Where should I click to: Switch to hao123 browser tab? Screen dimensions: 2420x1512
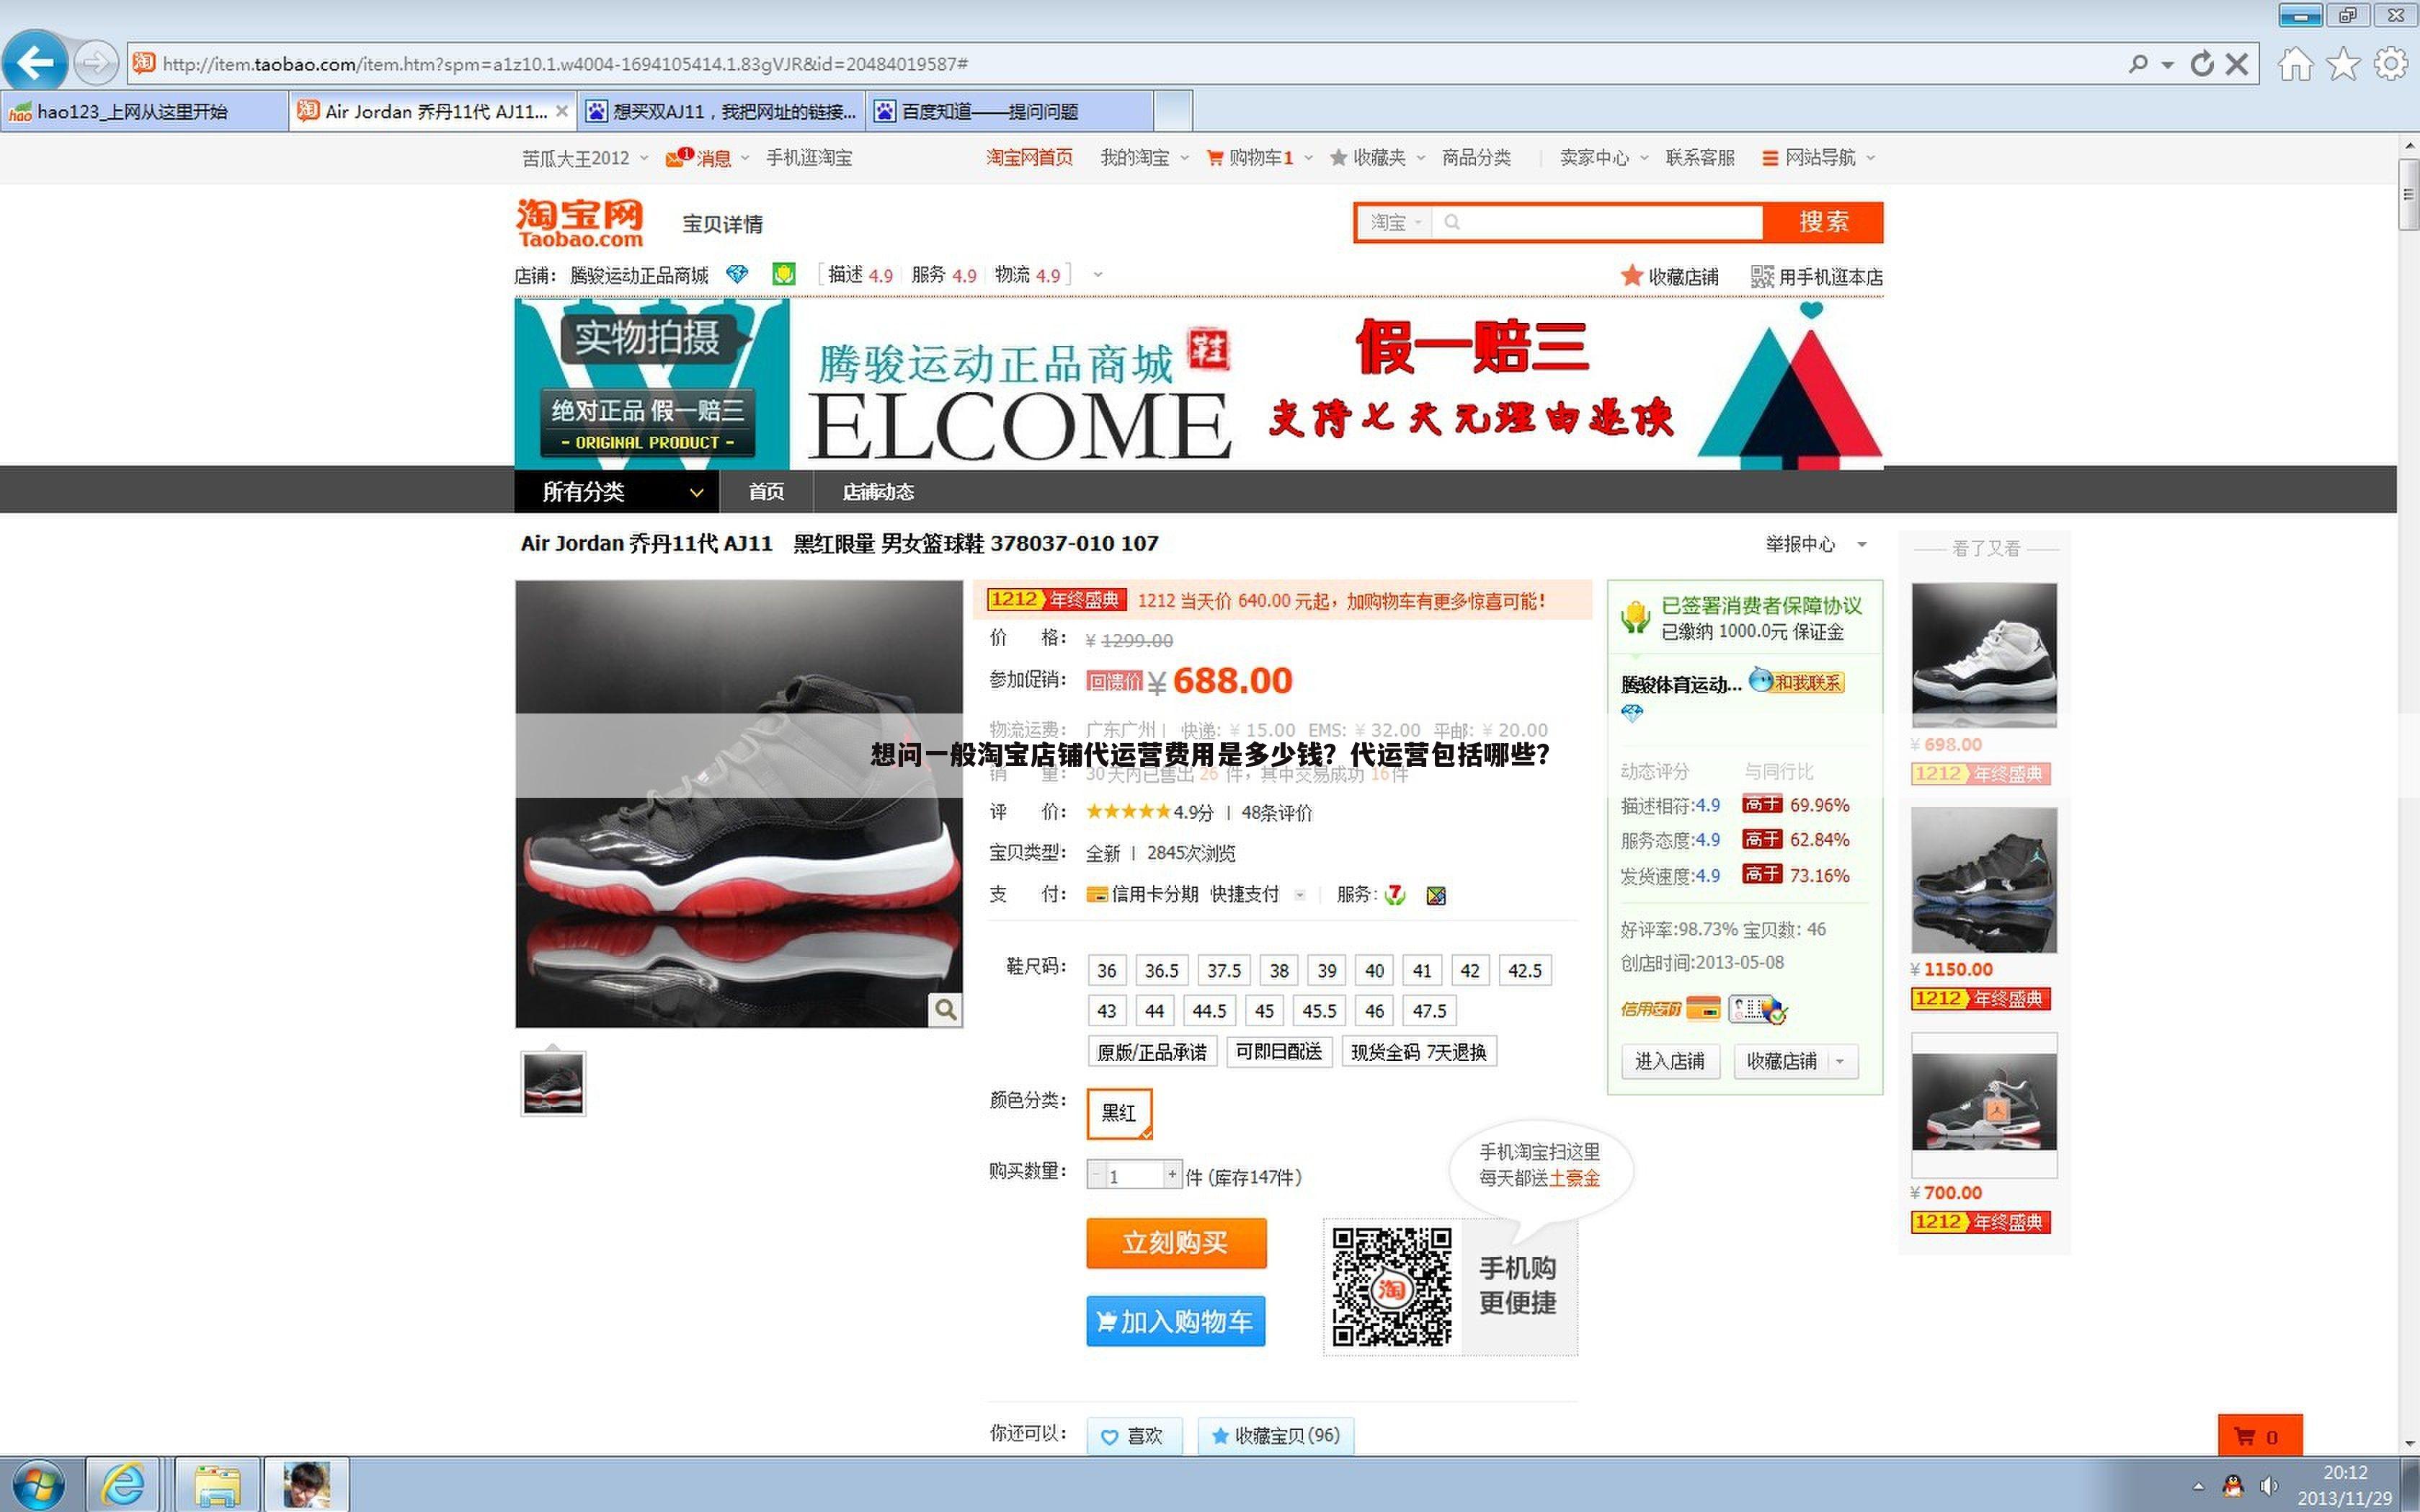tap(144, 111)
